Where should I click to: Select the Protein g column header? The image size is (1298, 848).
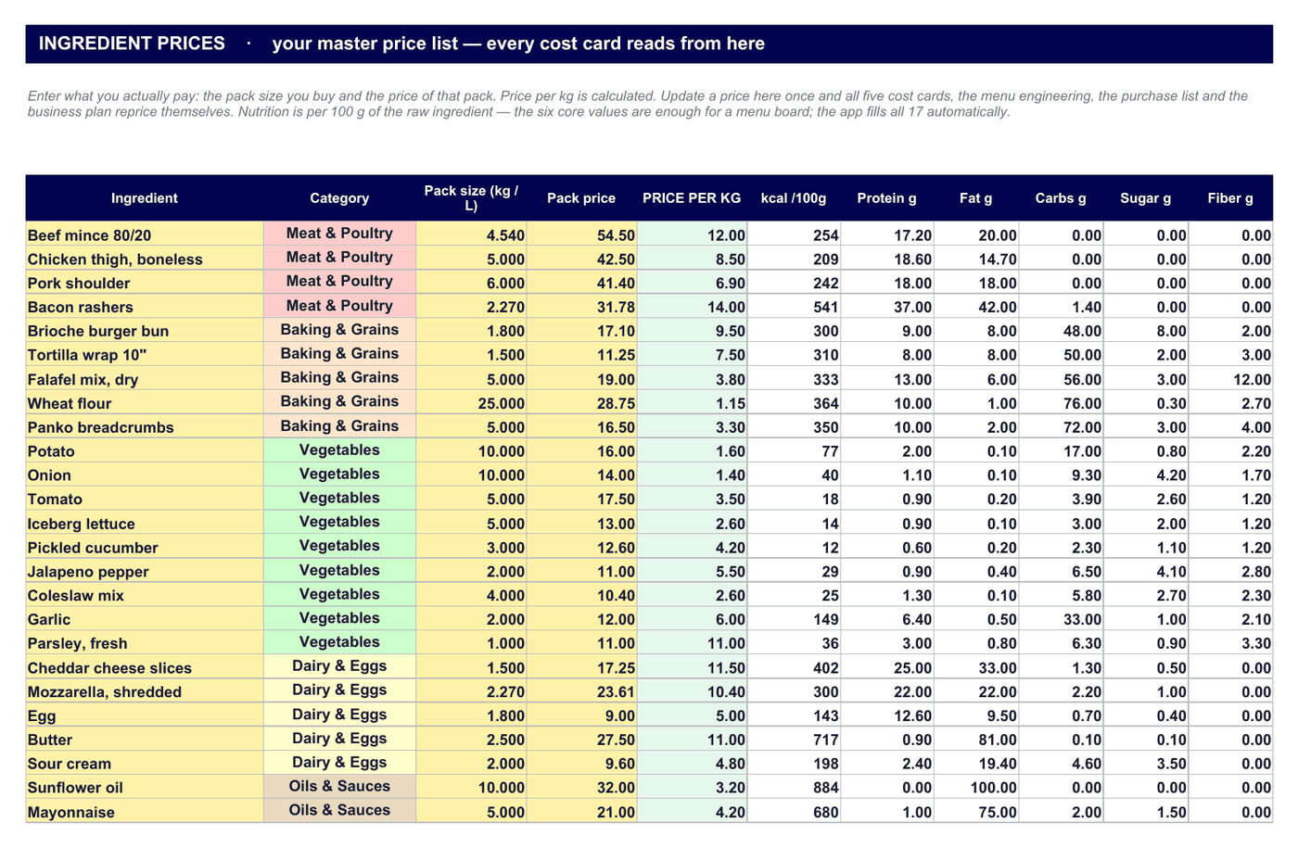tap(887, 198)
